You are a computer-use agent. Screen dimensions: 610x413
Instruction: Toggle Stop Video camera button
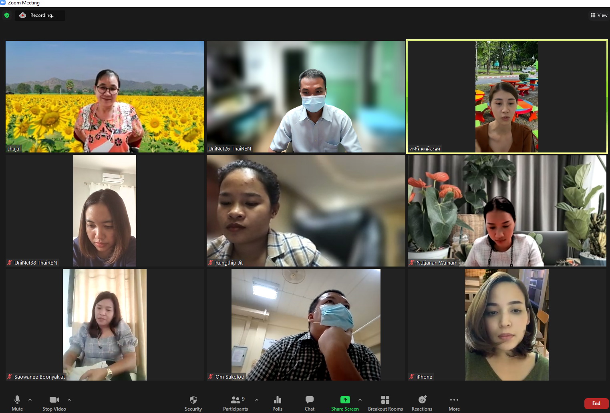(54, 403)
